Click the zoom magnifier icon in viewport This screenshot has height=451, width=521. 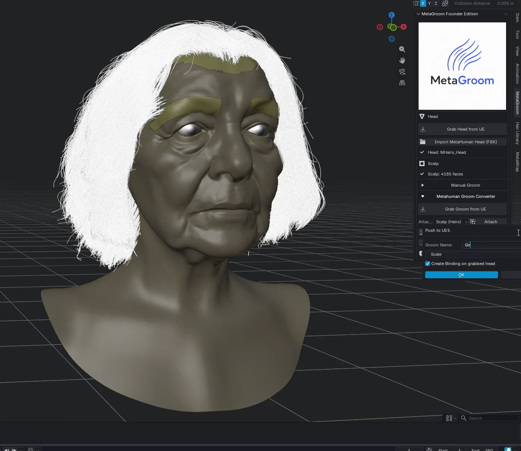pos(402,49)
